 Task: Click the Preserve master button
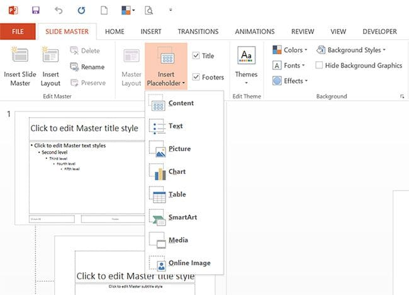click(88, 83)
